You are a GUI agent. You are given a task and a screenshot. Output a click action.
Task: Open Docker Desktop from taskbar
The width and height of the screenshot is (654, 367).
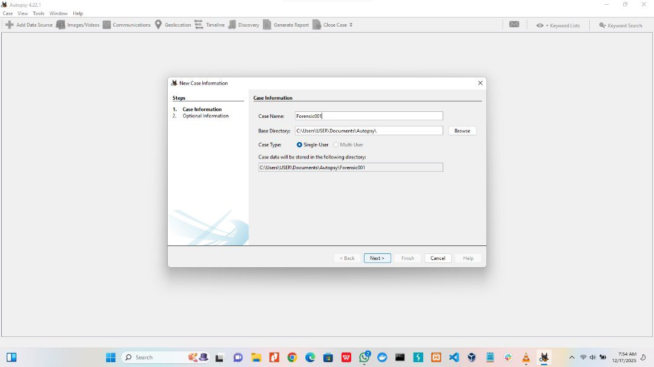point(382,357)
